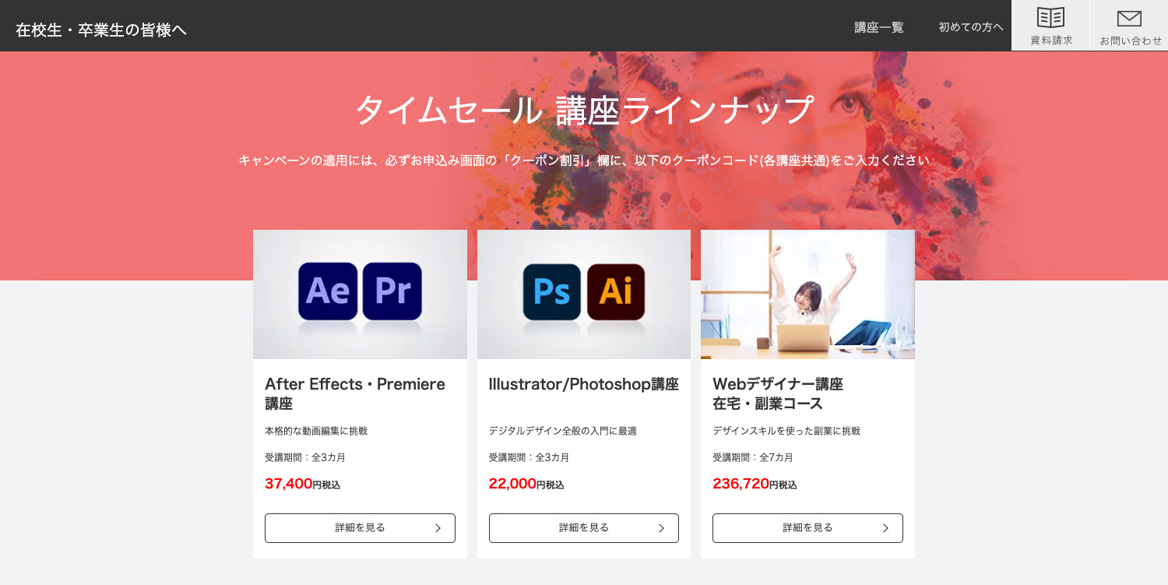This screenshot has height=585, width=1168.
Task: Open the 講座一覧 menu item
Action: [879, 27]
